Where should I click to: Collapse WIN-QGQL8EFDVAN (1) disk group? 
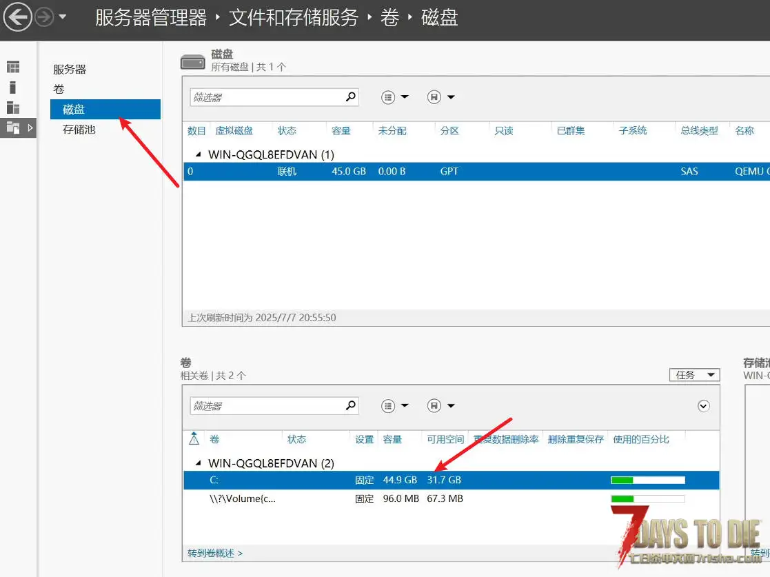[x=199, y=154]
